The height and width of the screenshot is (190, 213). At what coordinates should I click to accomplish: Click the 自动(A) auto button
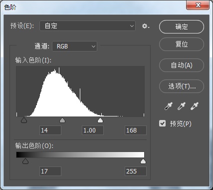point(182,65)
